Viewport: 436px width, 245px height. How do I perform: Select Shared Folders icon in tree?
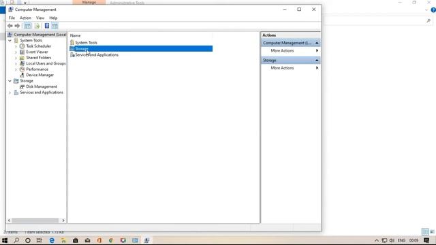[x=22, y=58]
